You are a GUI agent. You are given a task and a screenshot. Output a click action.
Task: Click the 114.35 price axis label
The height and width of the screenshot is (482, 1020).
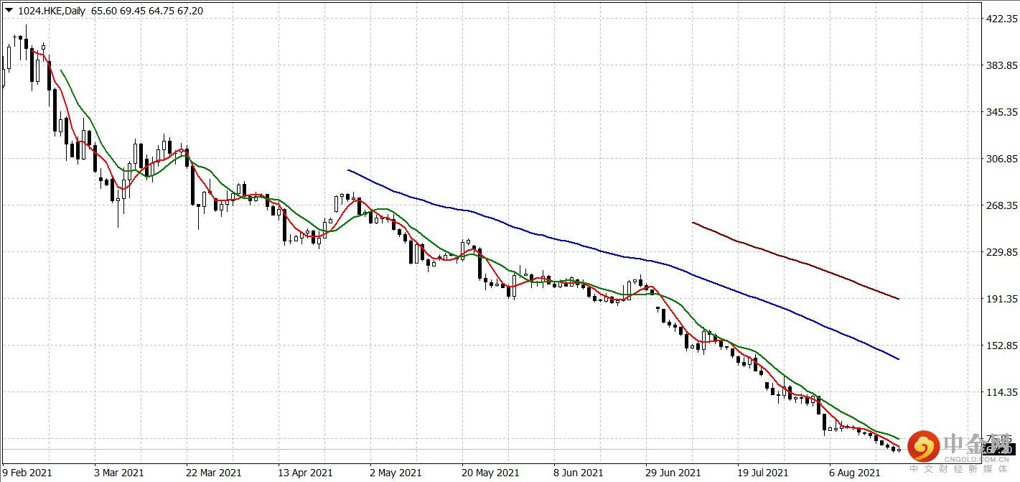tap(1003, 392)
